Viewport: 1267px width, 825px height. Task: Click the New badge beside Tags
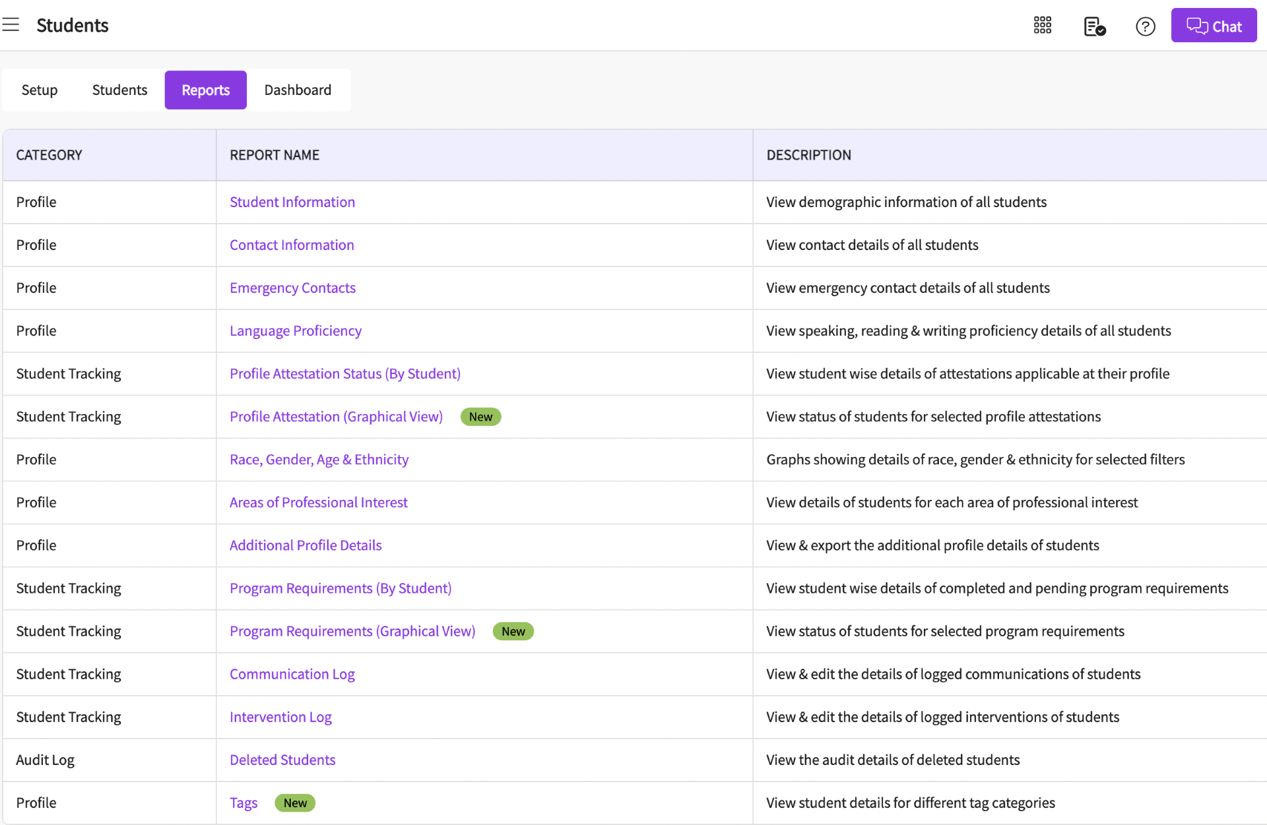pyautogui.click(x=294, y=803)
